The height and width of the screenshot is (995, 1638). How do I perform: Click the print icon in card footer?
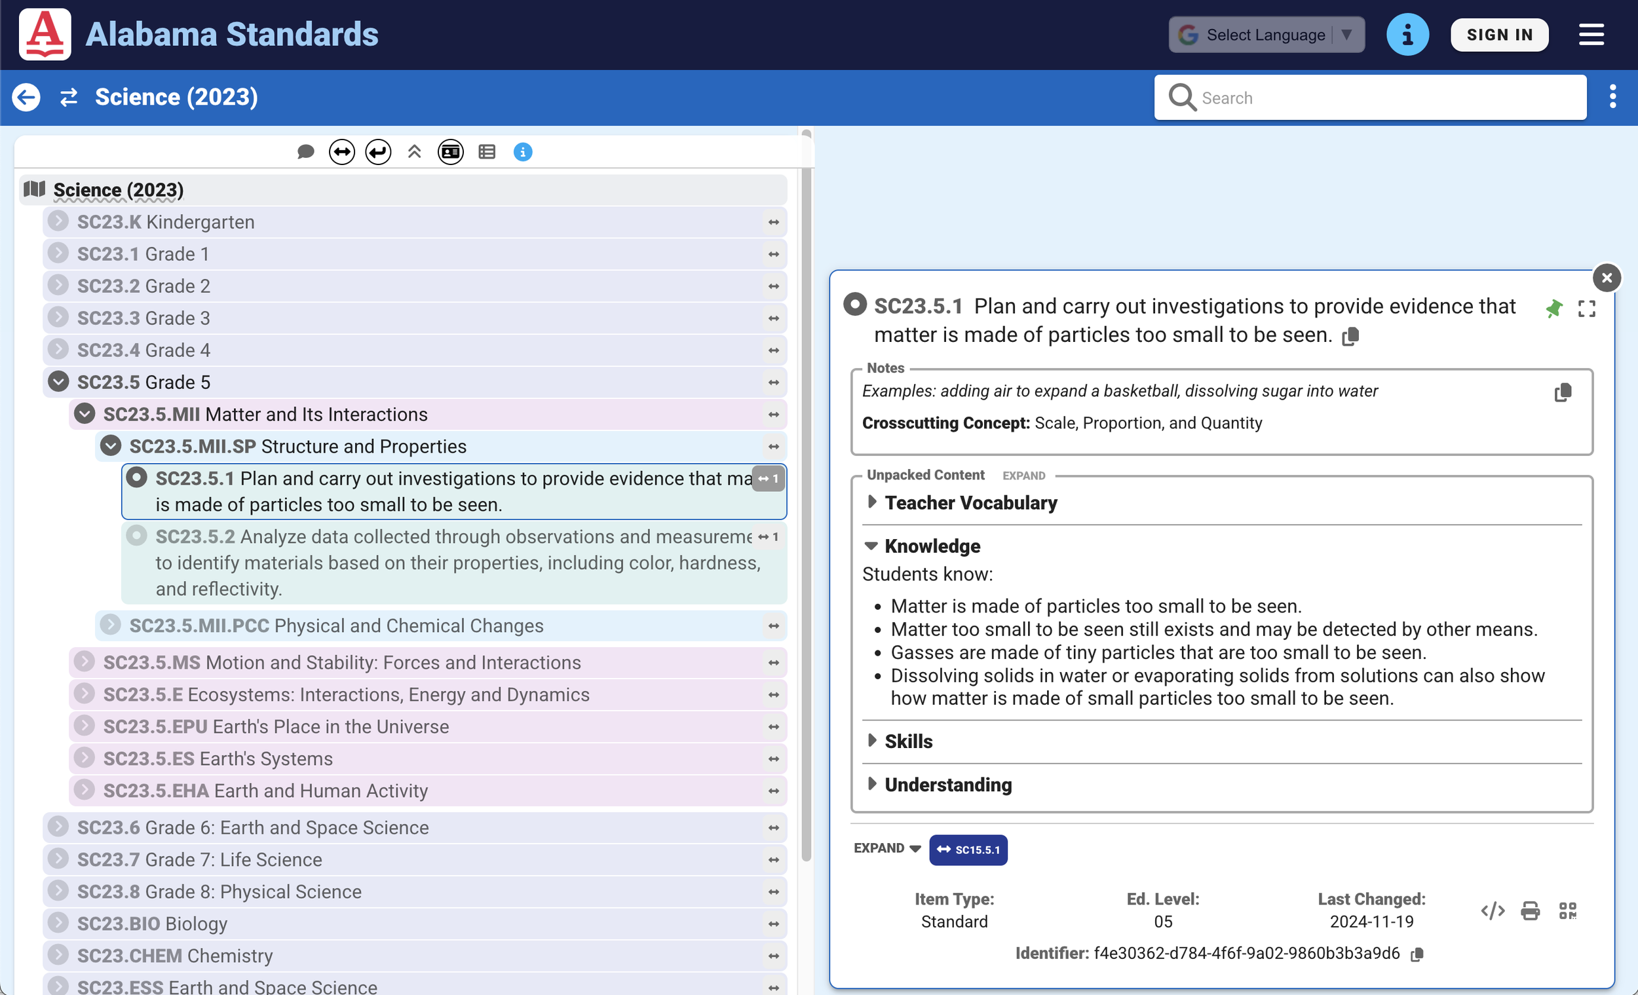tap(1530, 911)
